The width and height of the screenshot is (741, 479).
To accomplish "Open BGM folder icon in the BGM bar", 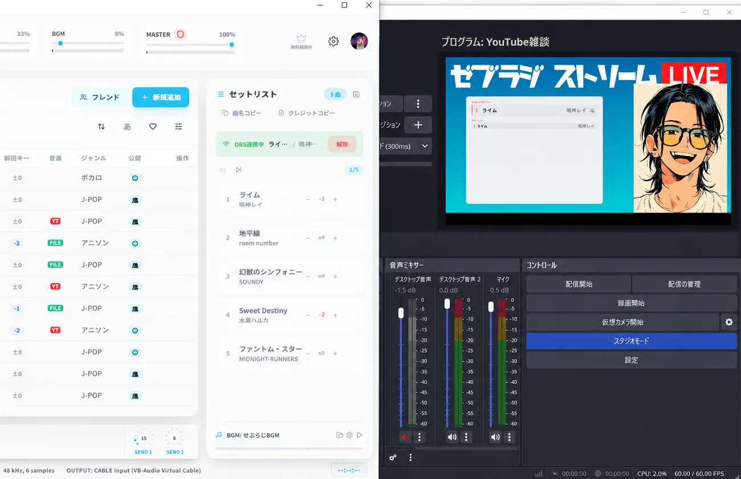I will [x=340, y=435].
